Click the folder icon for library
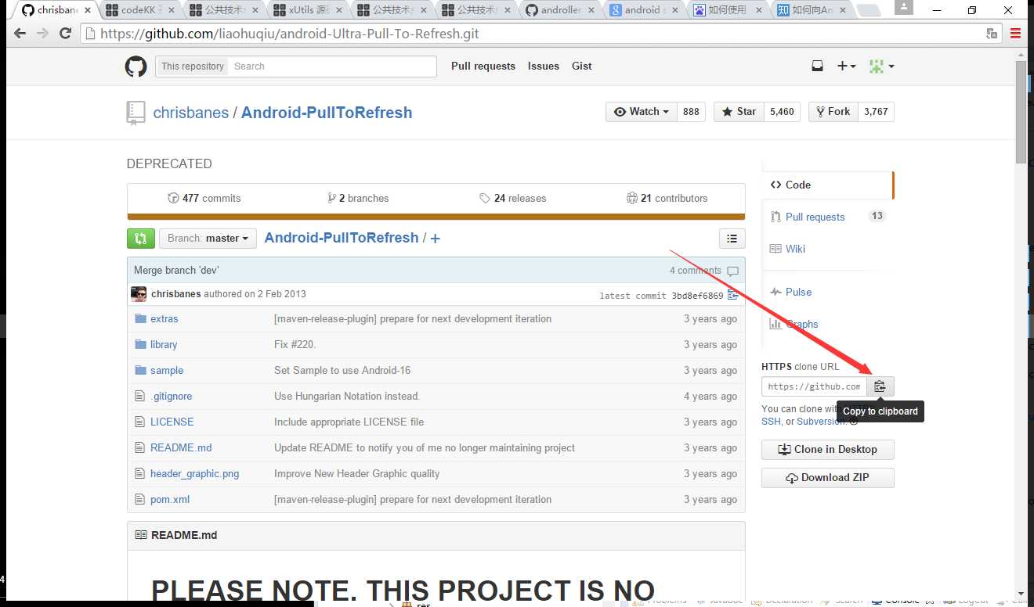1034x607 pixels. pos(141,344)
